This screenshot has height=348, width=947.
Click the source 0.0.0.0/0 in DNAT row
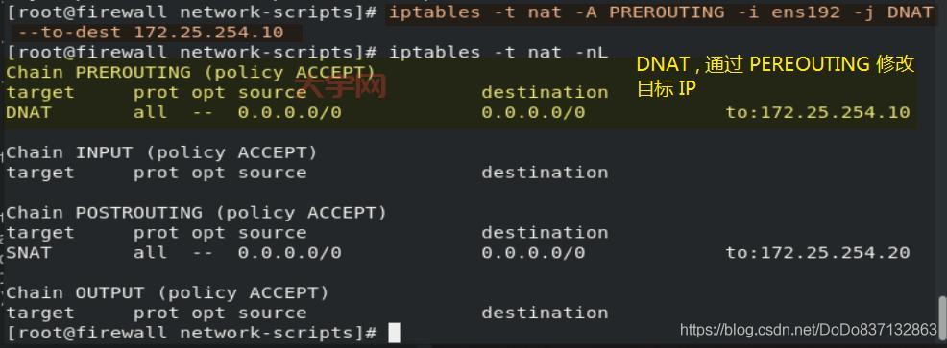coord(290,112)
